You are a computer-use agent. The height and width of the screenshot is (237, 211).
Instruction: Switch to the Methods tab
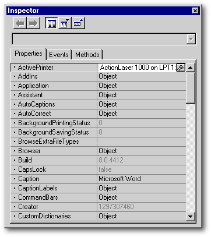[x=87, y=55]
